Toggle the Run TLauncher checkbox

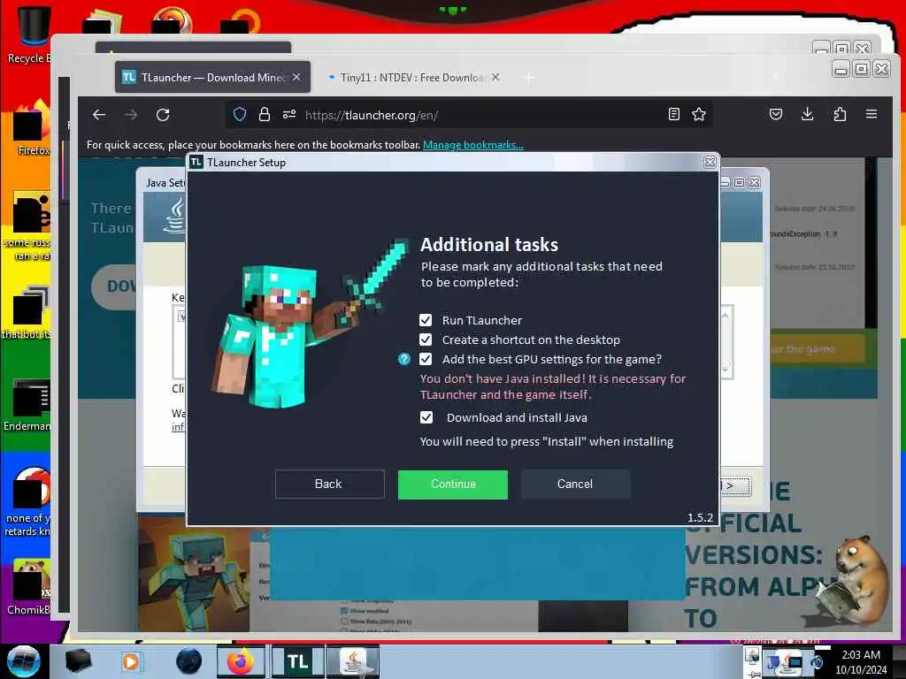pyautogui.click(x=426, y=320)
